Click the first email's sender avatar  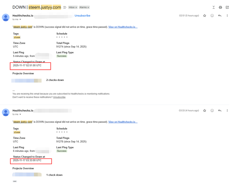(x=6, y=17)
